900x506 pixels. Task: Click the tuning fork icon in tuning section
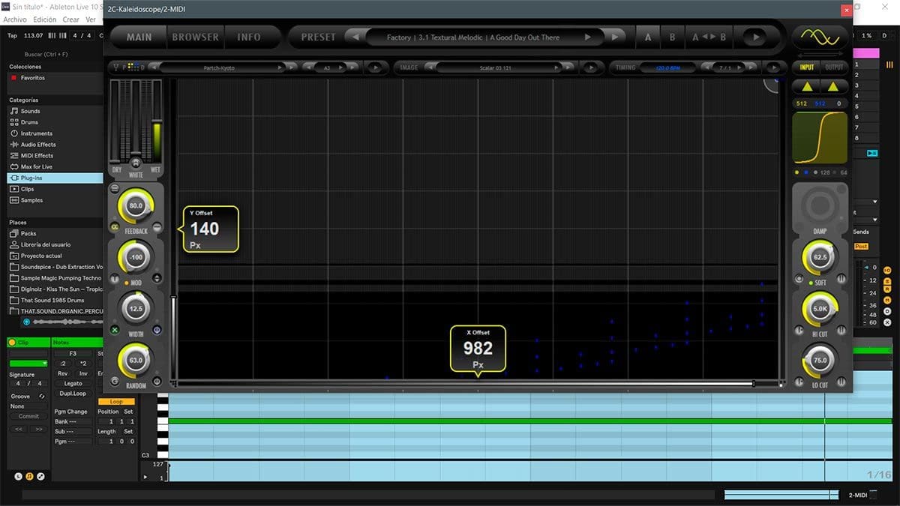pyautogui.click(x=116, y=67)
